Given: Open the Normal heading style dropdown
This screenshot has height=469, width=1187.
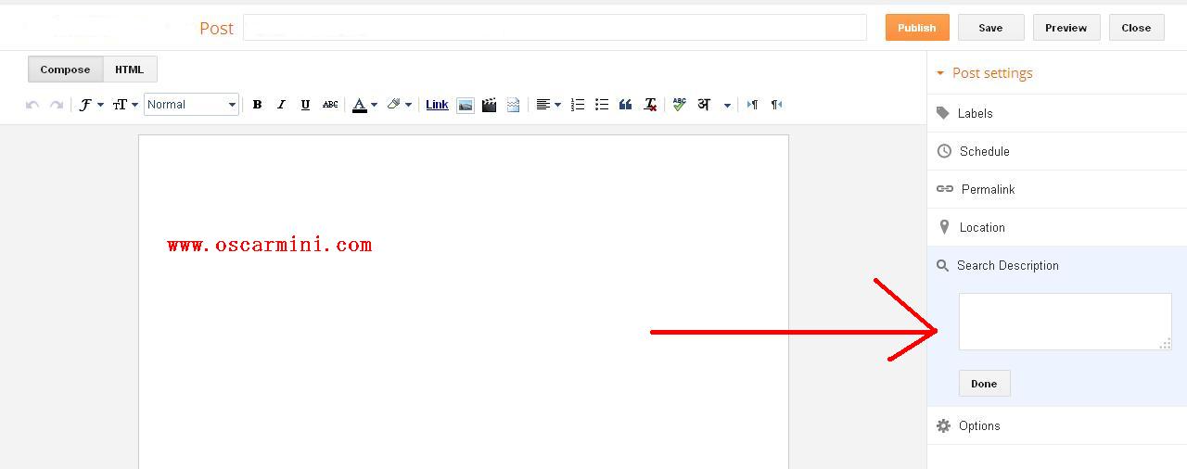Looking at the screenshot, I should (x=192, y=105).
